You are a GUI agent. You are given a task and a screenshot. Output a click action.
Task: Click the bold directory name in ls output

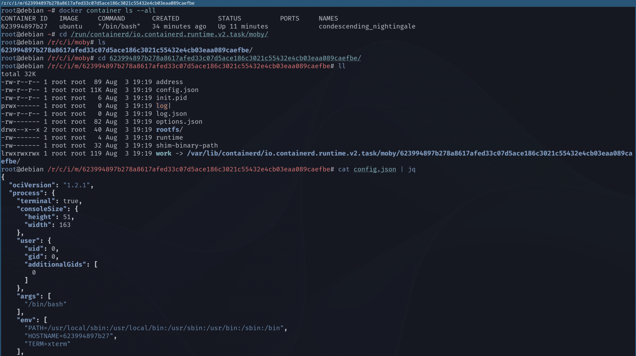tap(127, 50)
